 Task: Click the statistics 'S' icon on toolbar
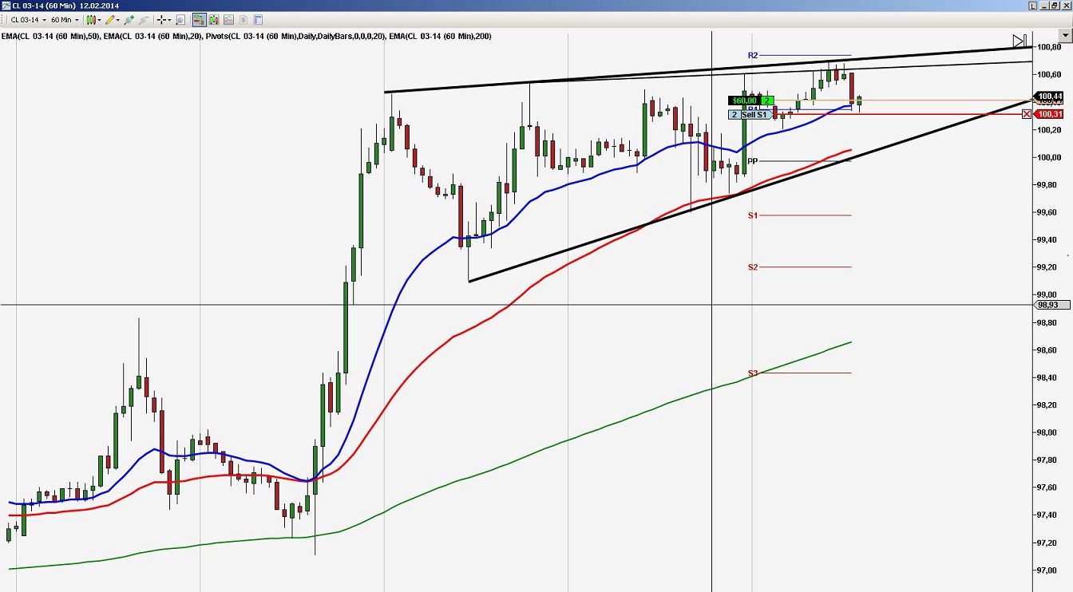[x=242, y=19]
